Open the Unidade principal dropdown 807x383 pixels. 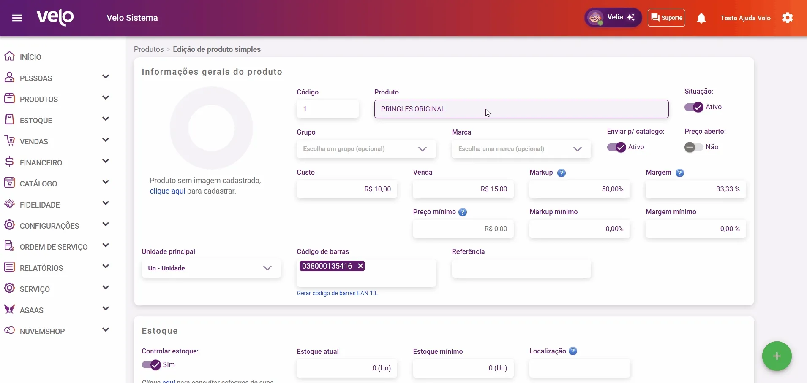(211, 268)
